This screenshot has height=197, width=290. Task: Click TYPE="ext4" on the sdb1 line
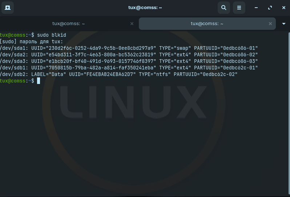pyautogui.click(x=175, y=68)
